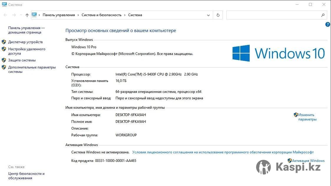The width and height of the screenshot is (331, 186).
Task: Refresh the System page
Action: [x=218, y=15]
